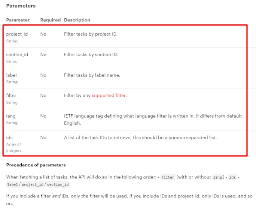Screen dimensions: 256x208
Task: Click the "Parameters" section heading
Action: pyautogui.click(x=21, y=6)
